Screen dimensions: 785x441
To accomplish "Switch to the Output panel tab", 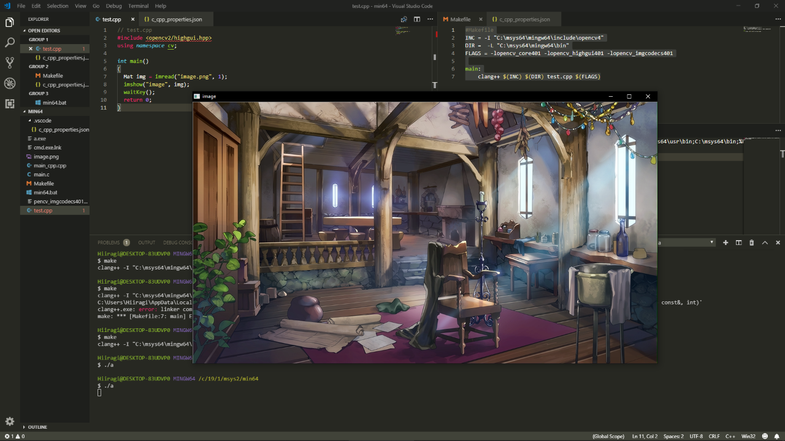I will pyautogui.click(x=147, y=243).
